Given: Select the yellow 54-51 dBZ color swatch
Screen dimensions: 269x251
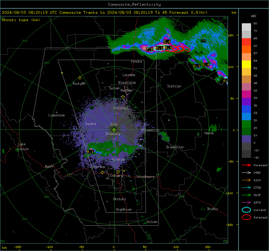Looking at the screenshot, I should pos(246,64).
